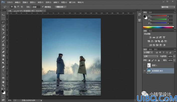
Task: Choose add to selection mode
Action: click(15, 7)
